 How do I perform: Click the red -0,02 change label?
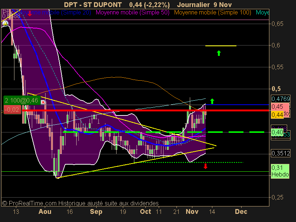[x=12, y=110]
